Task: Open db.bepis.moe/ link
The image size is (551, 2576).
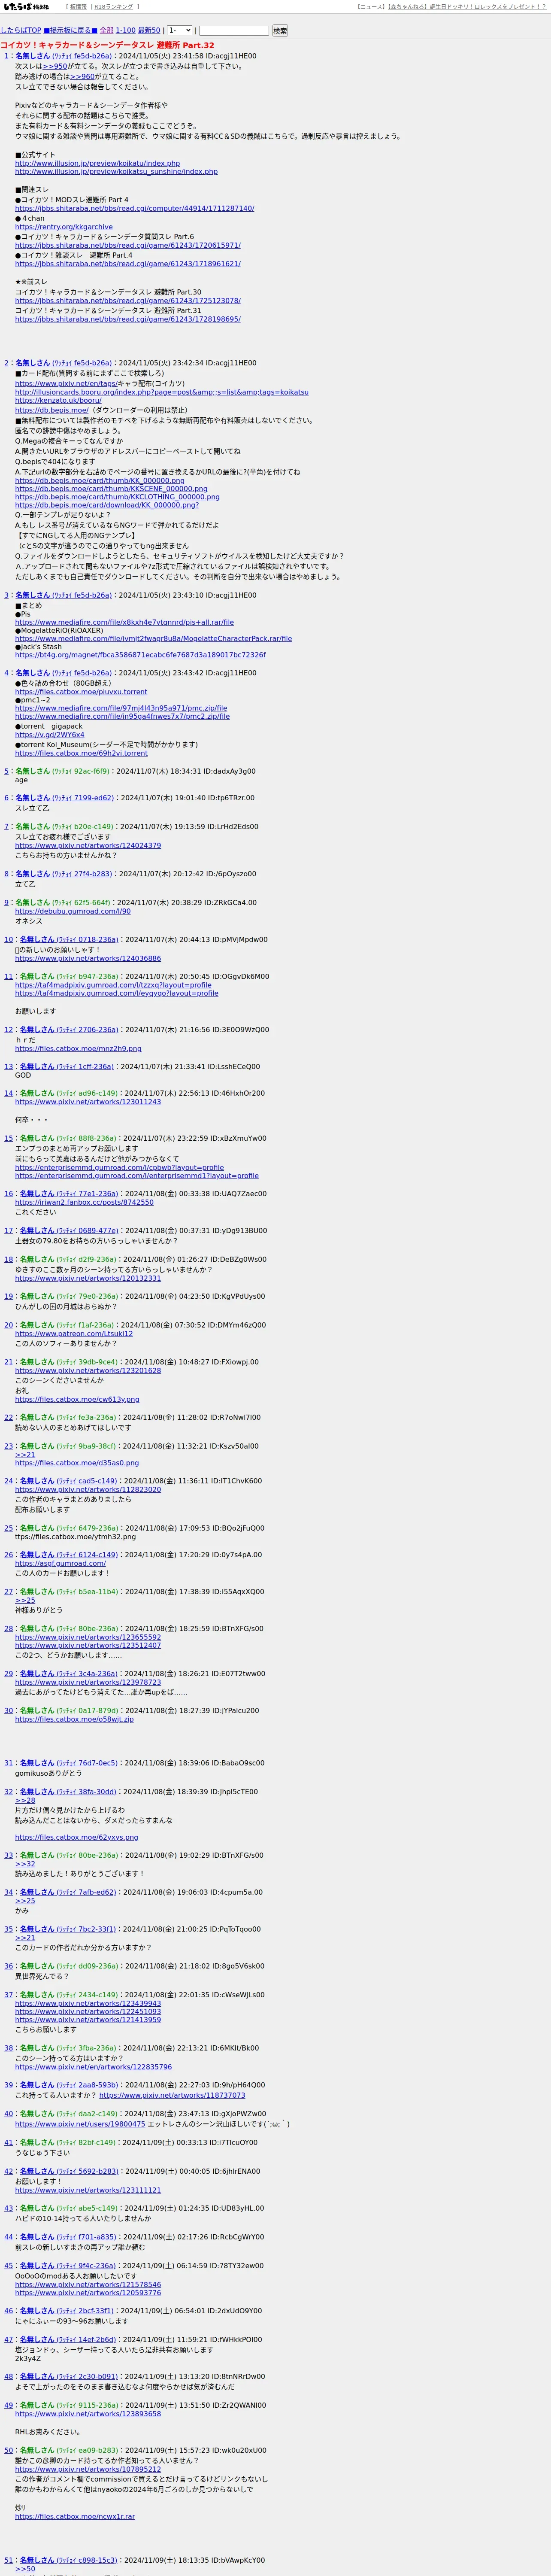Action: click(52, 410)
